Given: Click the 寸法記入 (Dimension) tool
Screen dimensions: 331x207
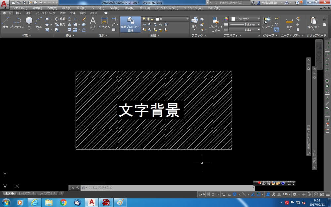Looking at the screenshot, I should [x=104, y=23].
